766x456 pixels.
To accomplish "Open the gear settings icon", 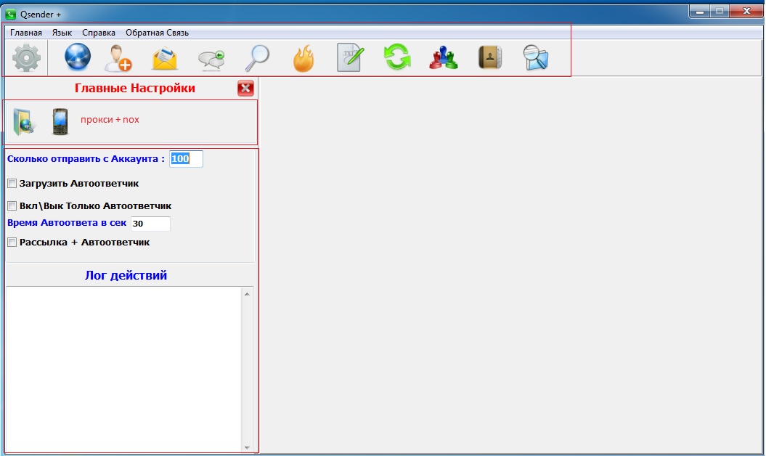I will click(26, 57).
